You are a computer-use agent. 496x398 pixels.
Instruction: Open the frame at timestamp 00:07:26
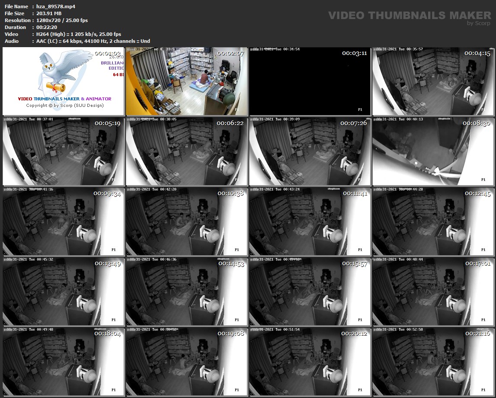pyautogui.click(x=310, y=151)
